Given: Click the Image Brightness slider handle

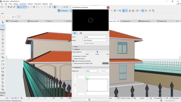Looking at the screenshot, I should click(x=97, y=52).
